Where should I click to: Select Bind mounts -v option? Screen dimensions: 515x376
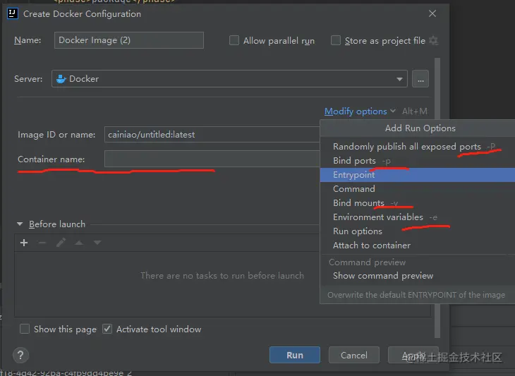418,203
